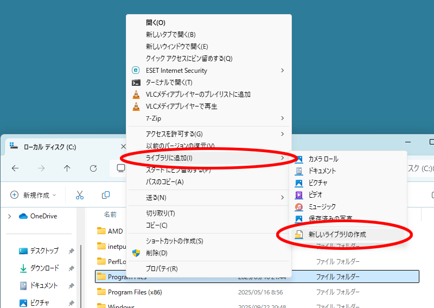Select パスのコピー(A) menu entry
This screenshot has width=434, height=308.
(x=164, y=181)
